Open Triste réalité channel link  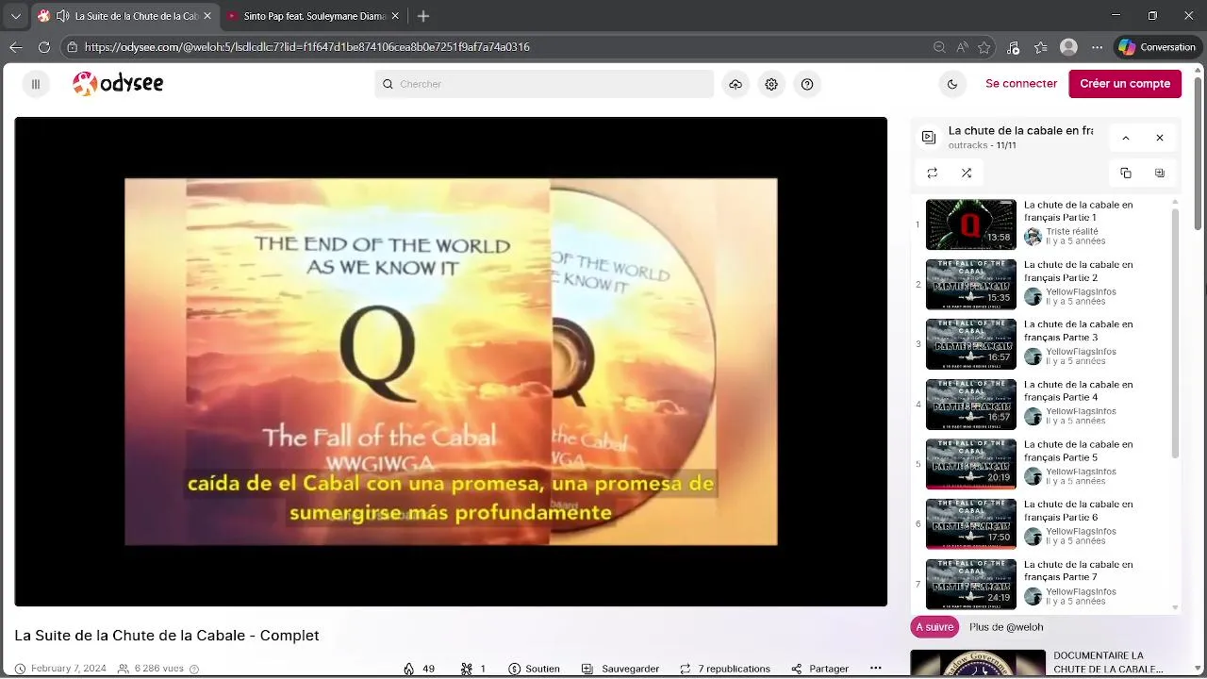click(1072, 231)
